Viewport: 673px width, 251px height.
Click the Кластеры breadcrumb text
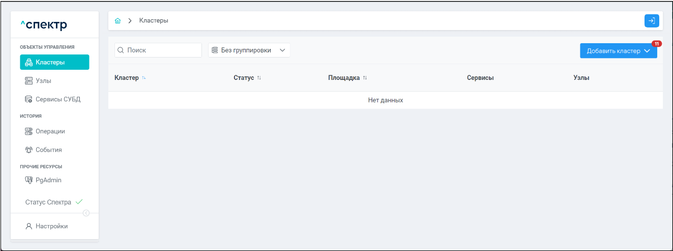(x=154, y=21)
